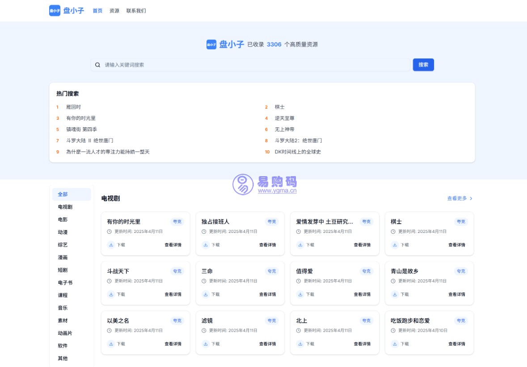The height and width of the screenshot is (367, 527).
Task: Expand 查看更多 for the 电视剧 section
Action: coord(460,198)
